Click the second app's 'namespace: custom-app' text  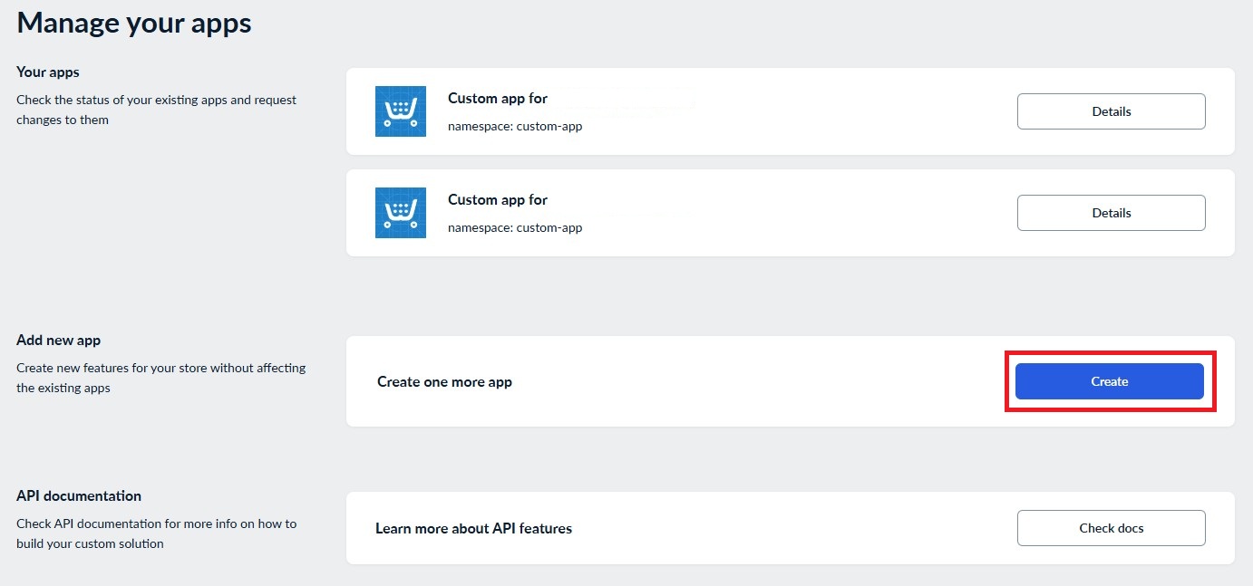click(515, 228)
